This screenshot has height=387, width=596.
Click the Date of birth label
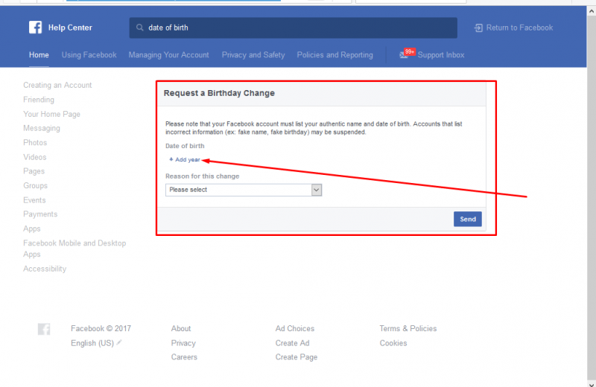pos(185,146)
